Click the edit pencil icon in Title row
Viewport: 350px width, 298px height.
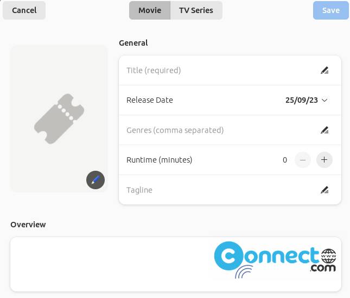click(324, 71)
